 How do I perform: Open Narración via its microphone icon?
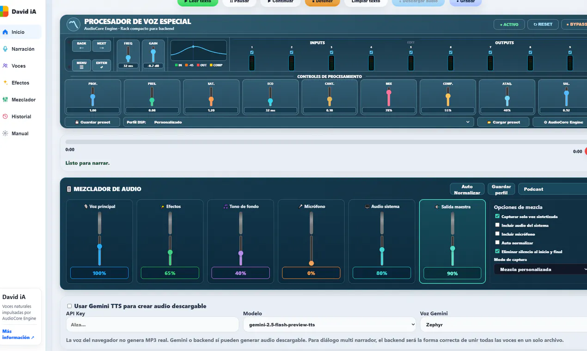[5, 49]
